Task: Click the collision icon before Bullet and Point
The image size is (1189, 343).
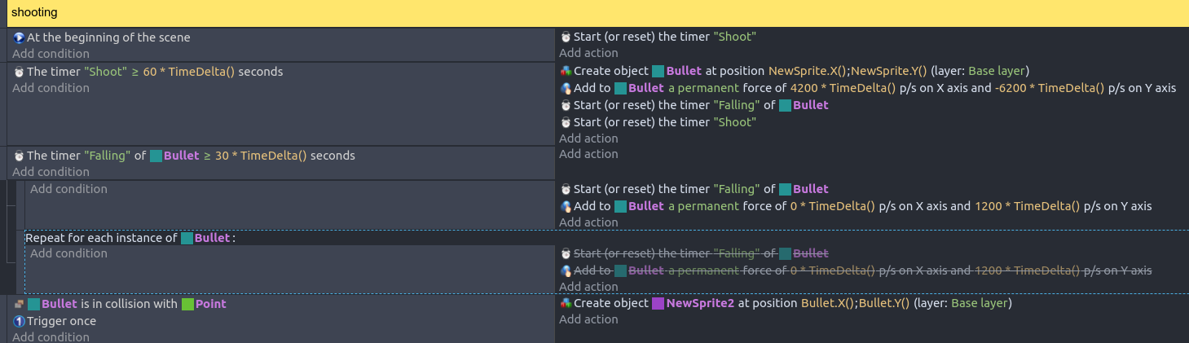Action: click(19, 304)
